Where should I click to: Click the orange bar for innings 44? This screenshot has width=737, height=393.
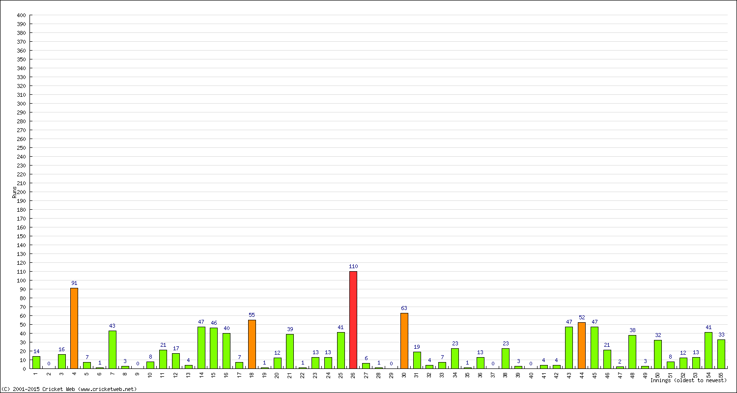click(x=582, y=345)
